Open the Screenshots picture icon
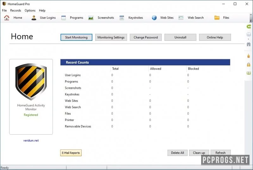The width and height of the screenshot is (253, 170). click(x=91, y=18)
